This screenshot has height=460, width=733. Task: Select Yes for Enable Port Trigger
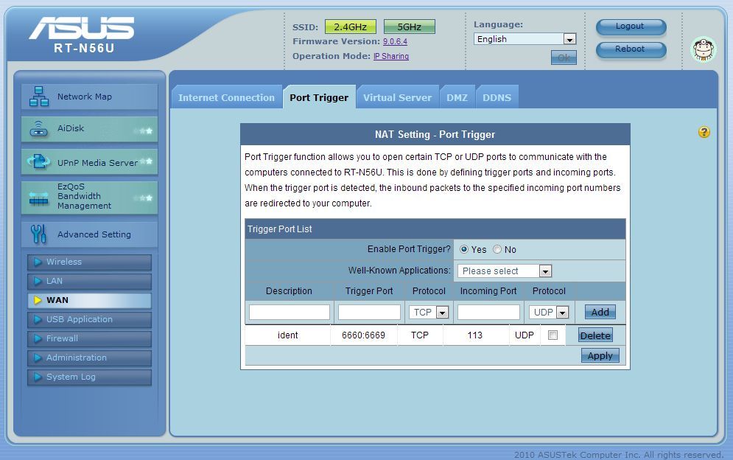(x=464, y=250)
